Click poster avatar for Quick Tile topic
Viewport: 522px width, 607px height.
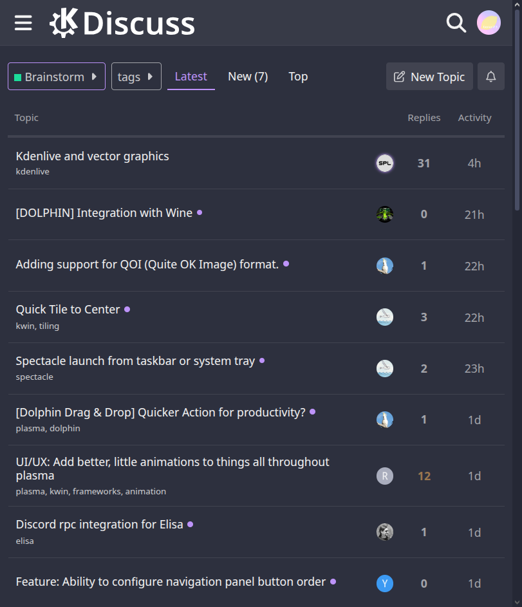click(x=385, y=317)
